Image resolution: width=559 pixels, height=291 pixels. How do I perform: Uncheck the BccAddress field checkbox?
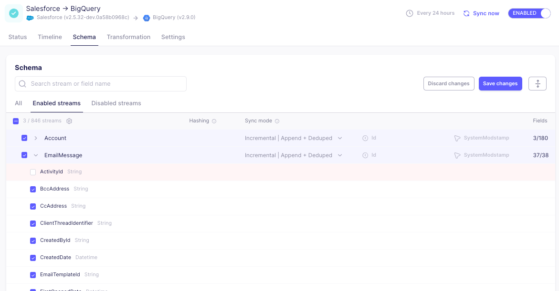tap(33, 189)
